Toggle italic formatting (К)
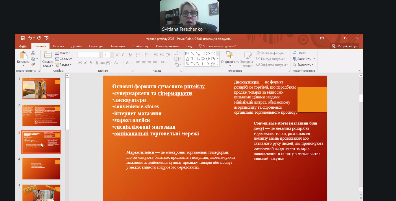396x201 pixels. 85,63
